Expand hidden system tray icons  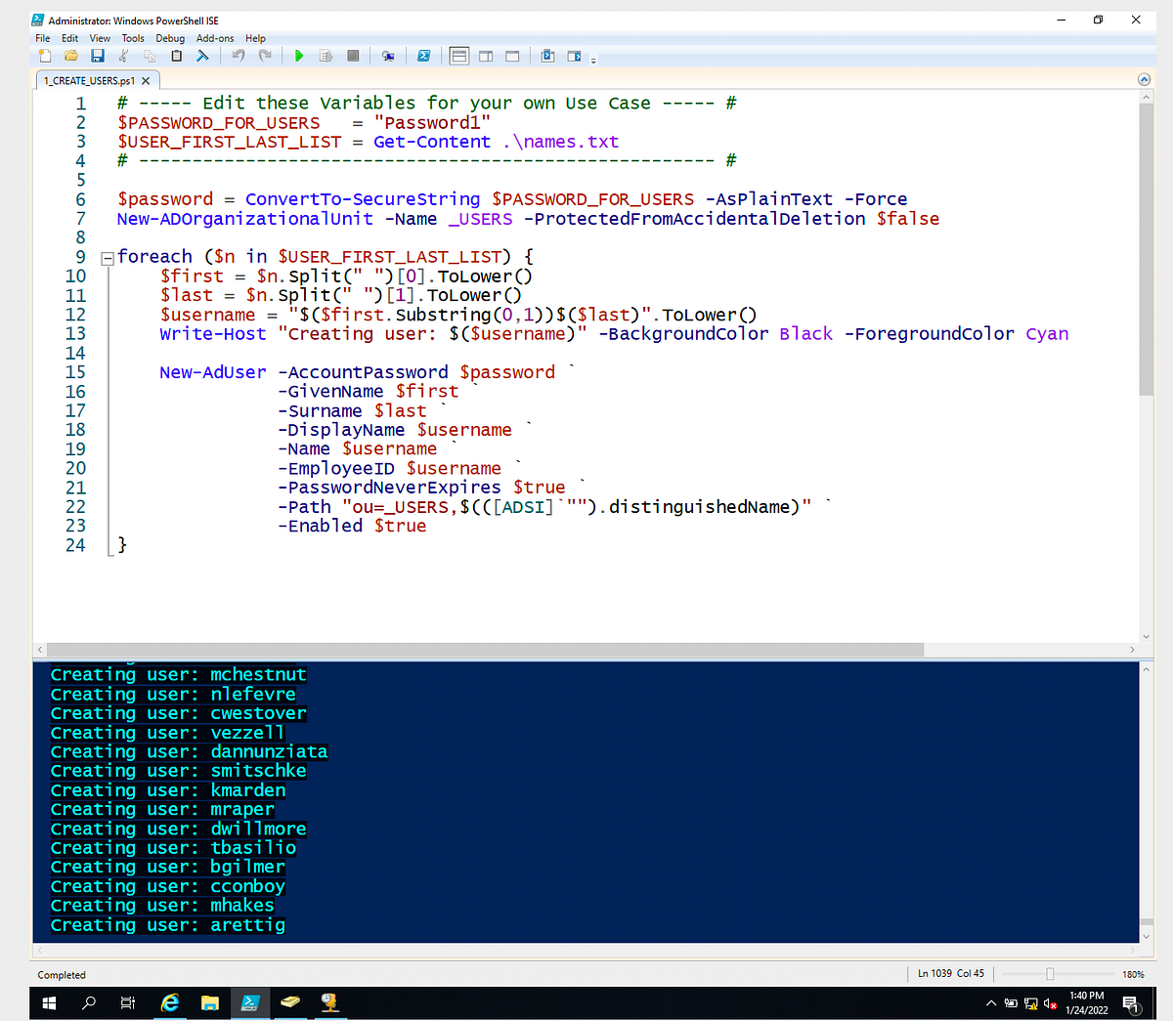click(990, 1002)
